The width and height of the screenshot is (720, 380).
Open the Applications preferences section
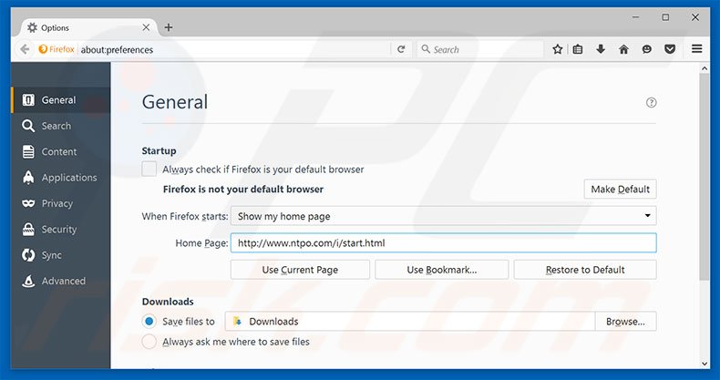click(61, 177)
